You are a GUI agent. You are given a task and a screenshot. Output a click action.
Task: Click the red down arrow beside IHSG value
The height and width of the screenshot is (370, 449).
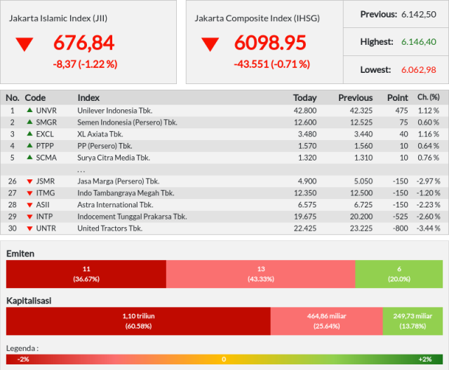(210, 44)
